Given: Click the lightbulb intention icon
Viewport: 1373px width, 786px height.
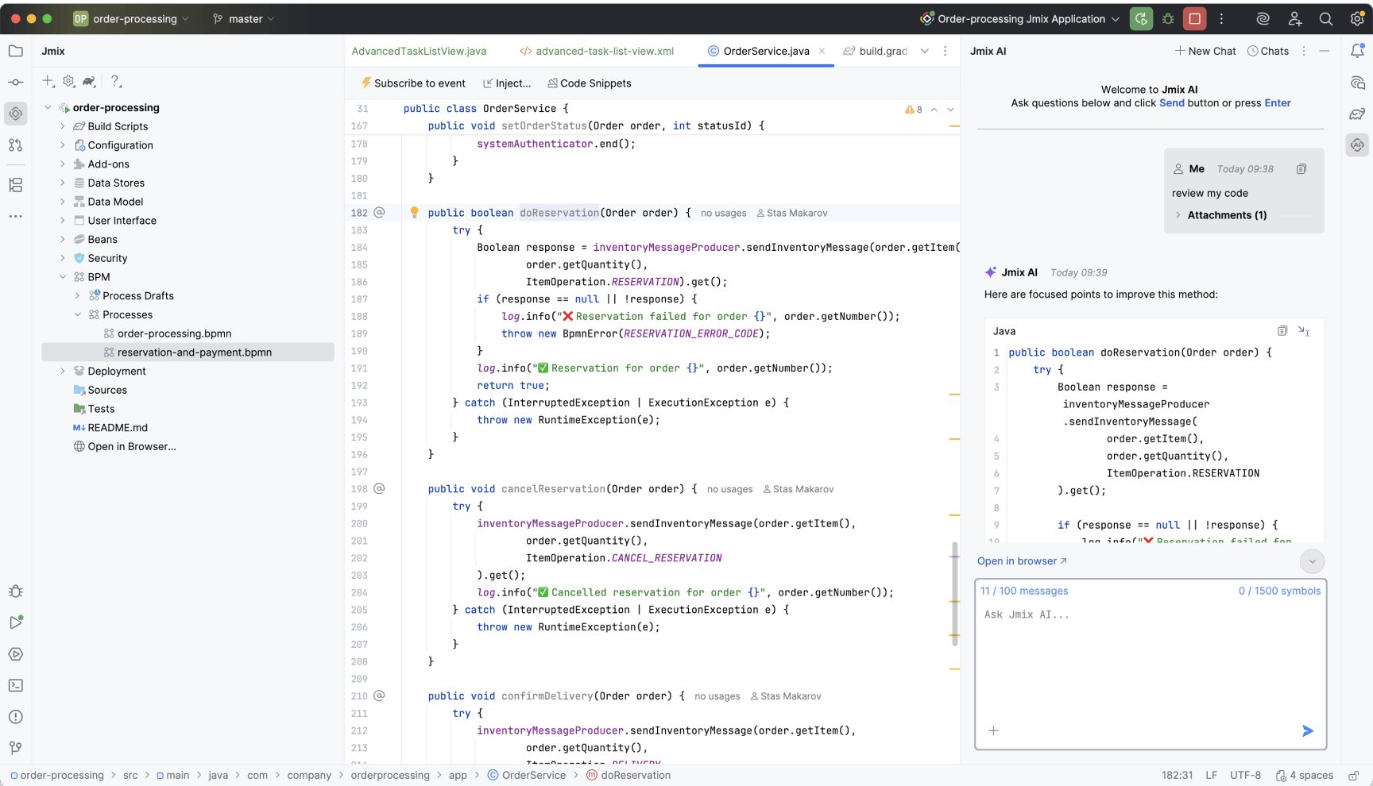Looking at the screenshot, I should coord(414,212).
